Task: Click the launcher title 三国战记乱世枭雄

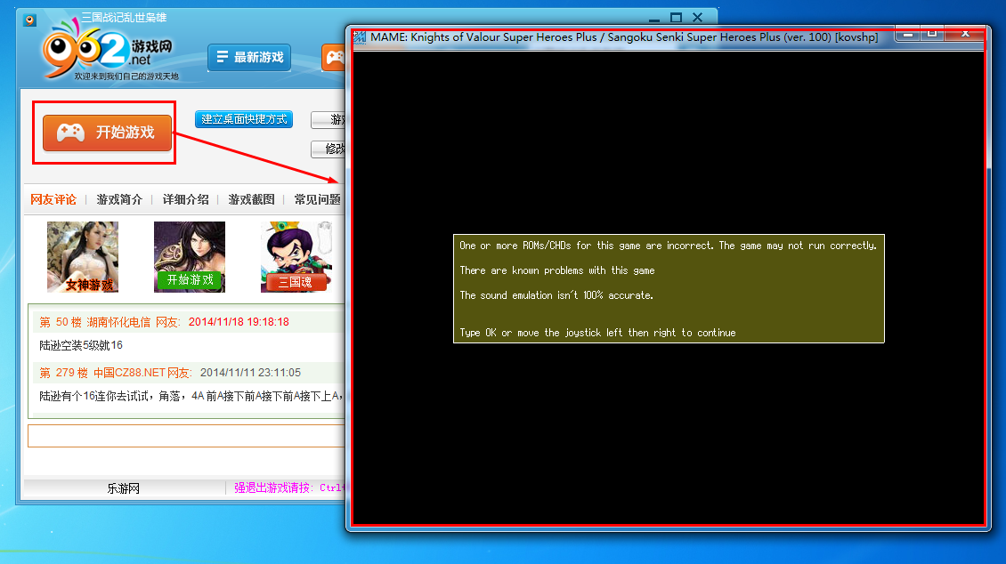Action: point(124,17)
